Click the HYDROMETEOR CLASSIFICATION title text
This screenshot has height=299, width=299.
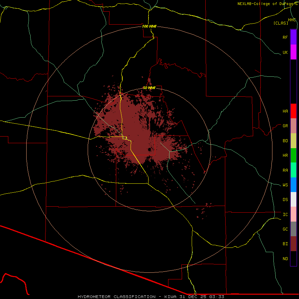(117, 297)
